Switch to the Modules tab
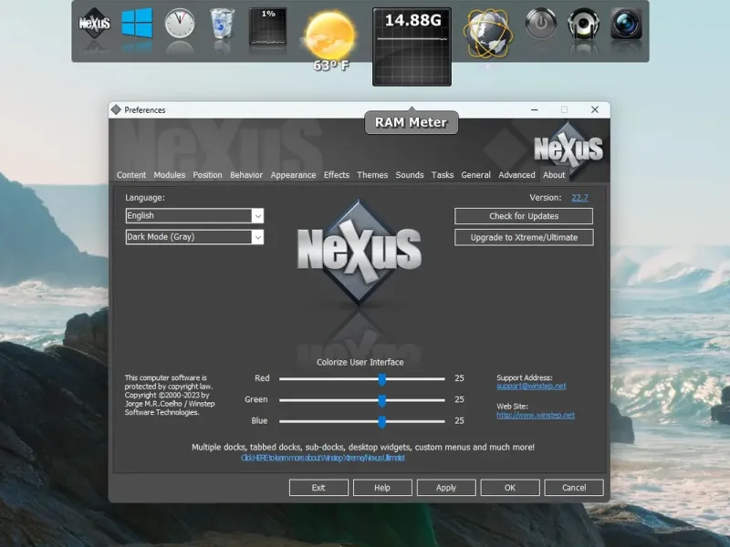The width and height of the screenshot is (730, 547). tap(170, 175)
